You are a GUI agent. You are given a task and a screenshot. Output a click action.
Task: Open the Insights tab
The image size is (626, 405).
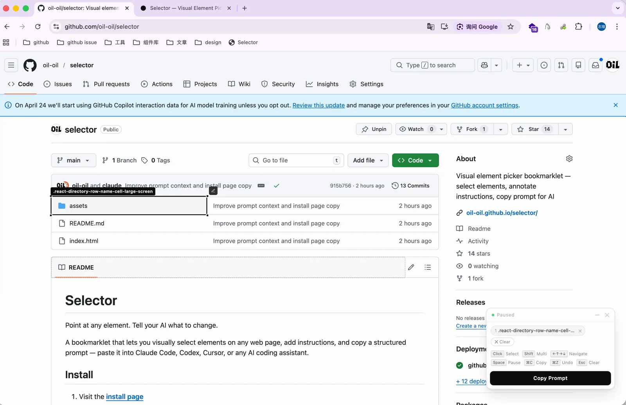point(322,84)
